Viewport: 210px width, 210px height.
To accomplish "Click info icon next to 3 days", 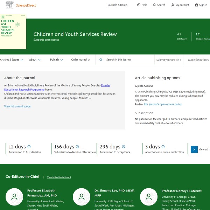I will [x=163, y=147].
